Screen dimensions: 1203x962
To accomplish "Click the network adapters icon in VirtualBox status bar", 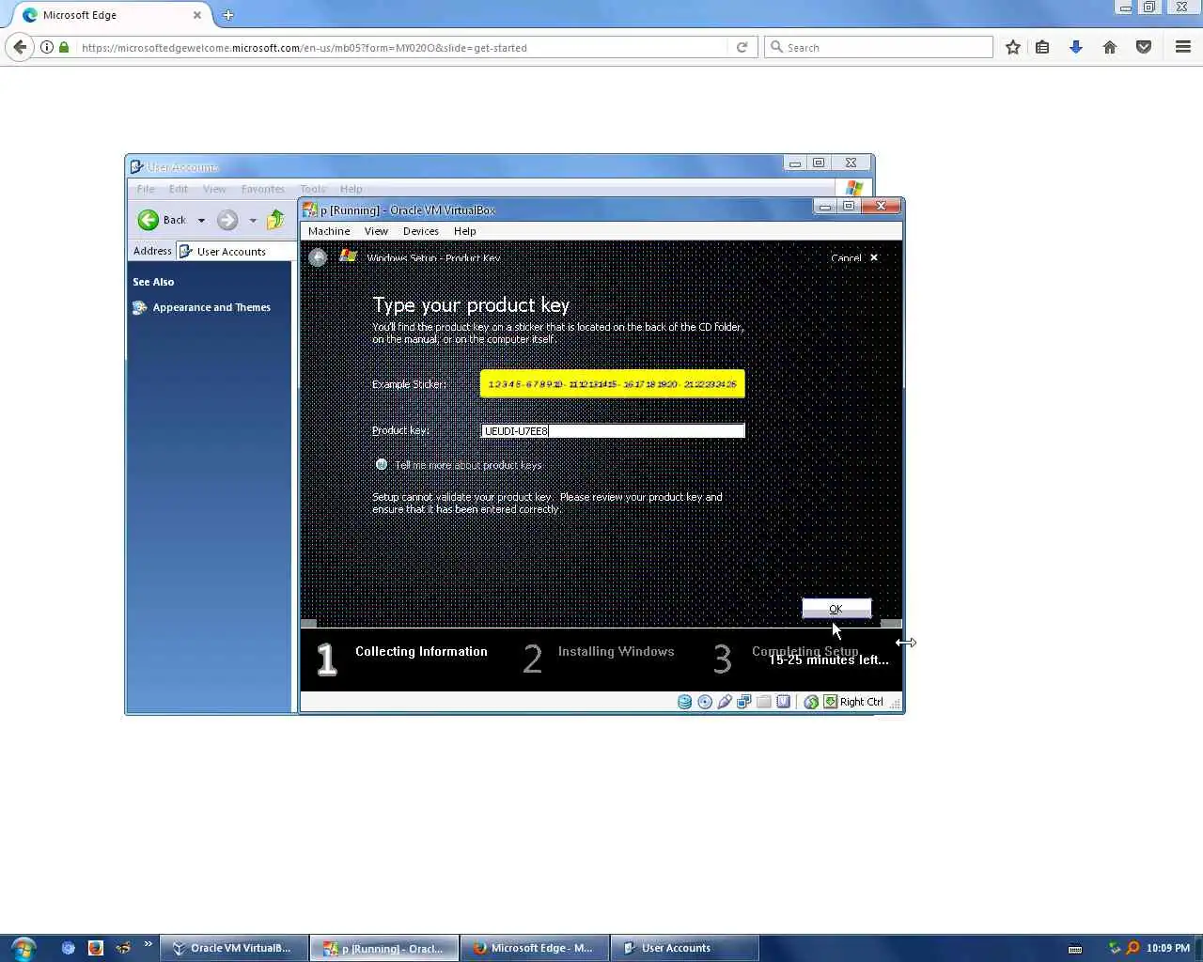I will (x=744, y=702).
